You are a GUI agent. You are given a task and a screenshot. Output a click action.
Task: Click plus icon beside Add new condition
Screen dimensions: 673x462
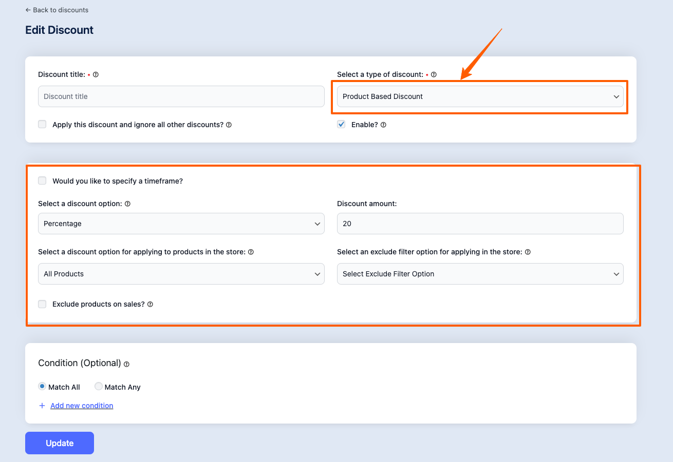point(42,406)
